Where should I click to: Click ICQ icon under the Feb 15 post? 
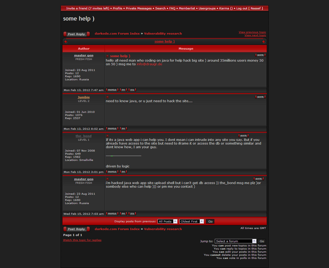[x=132, y=214]
